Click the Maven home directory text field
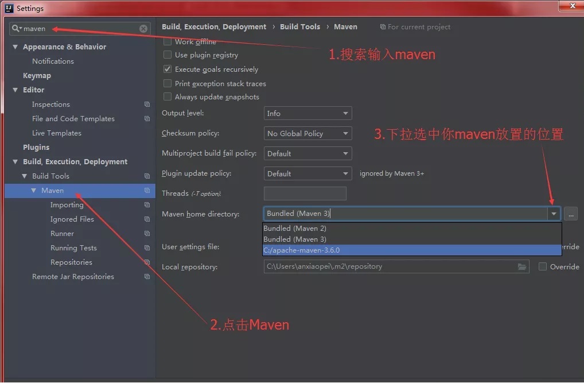This screenshot has width=584, height=383. [405, 214]
